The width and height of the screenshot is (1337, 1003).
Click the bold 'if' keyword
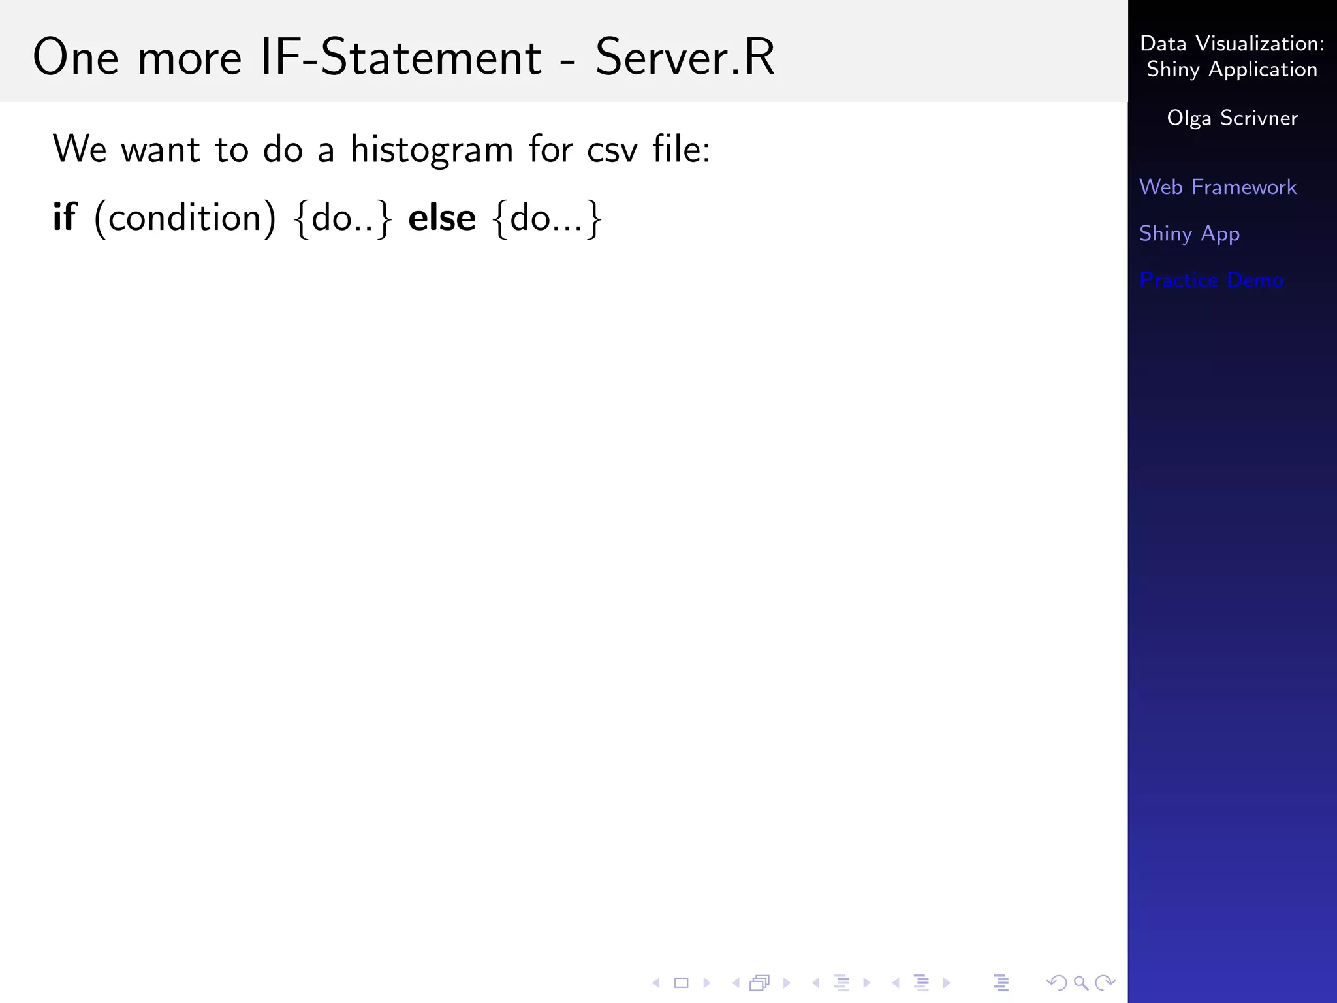tap(65, 217)
